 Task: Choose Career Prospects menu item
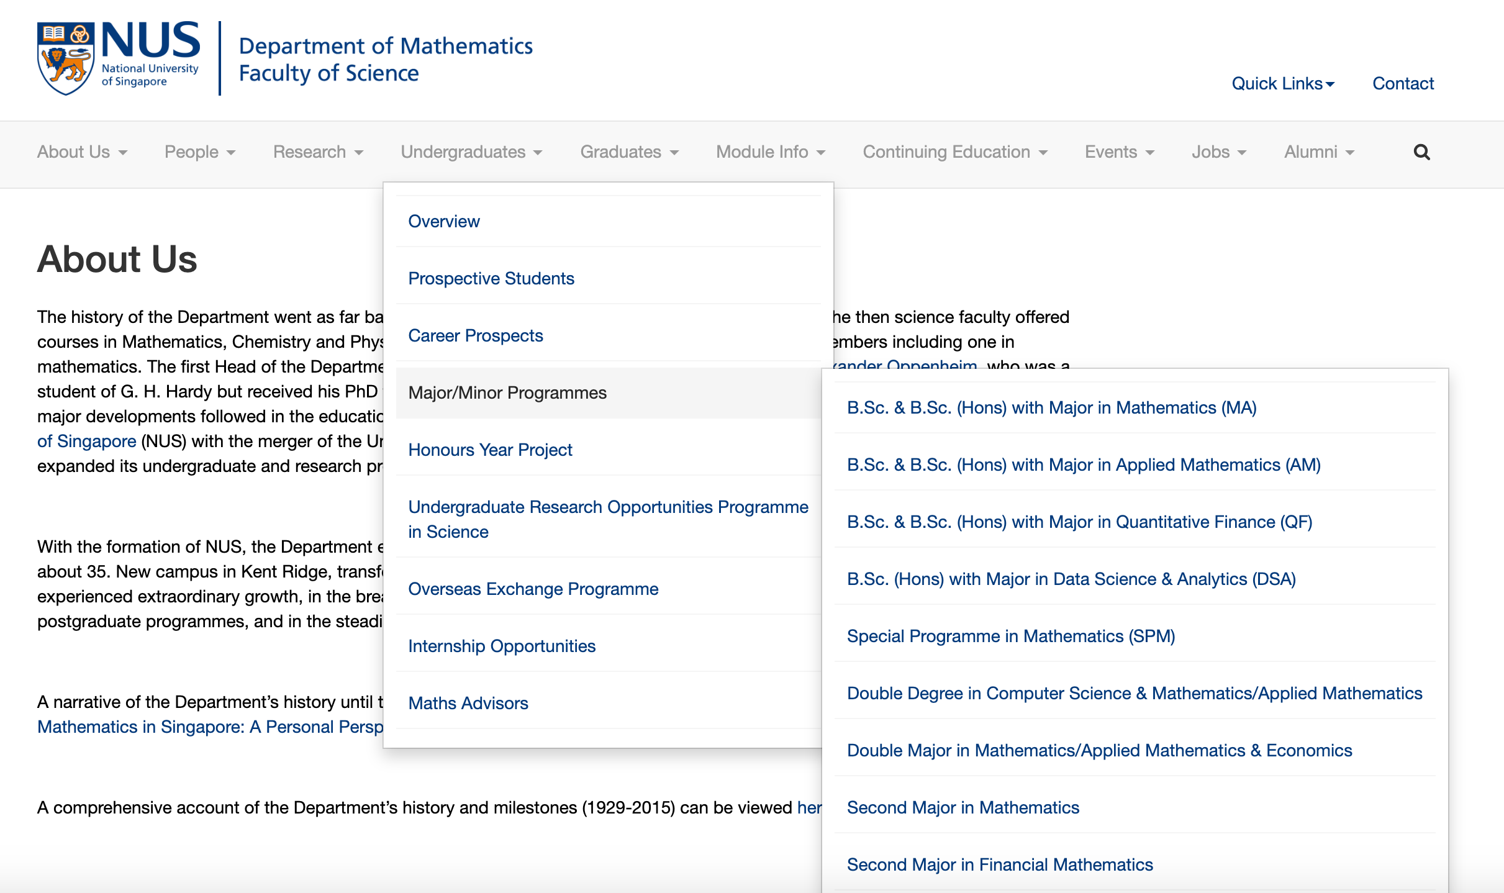tap(475, 335)
